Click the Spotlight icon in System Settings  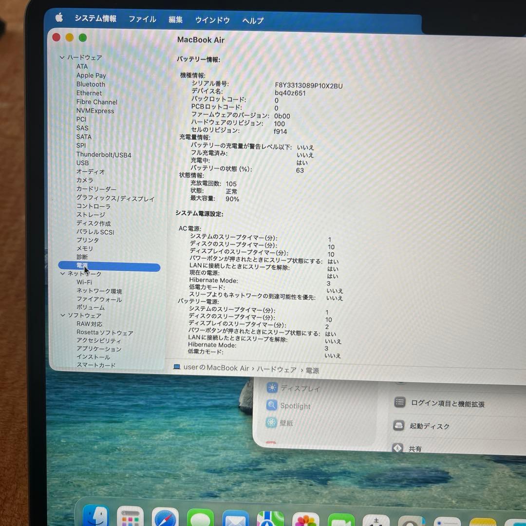coord(271,405)
